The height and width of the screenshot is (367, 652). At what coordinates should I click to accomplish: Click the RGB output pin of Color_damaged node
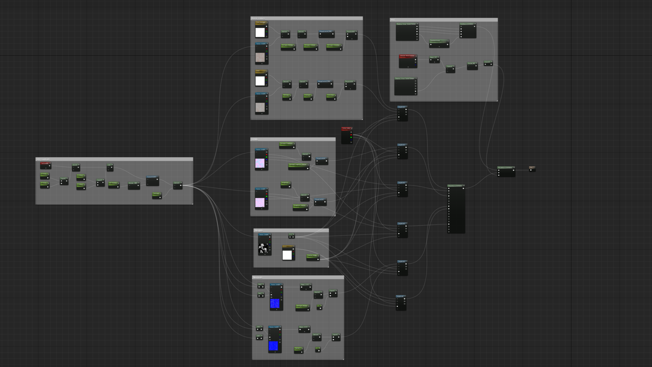point(266,27)
